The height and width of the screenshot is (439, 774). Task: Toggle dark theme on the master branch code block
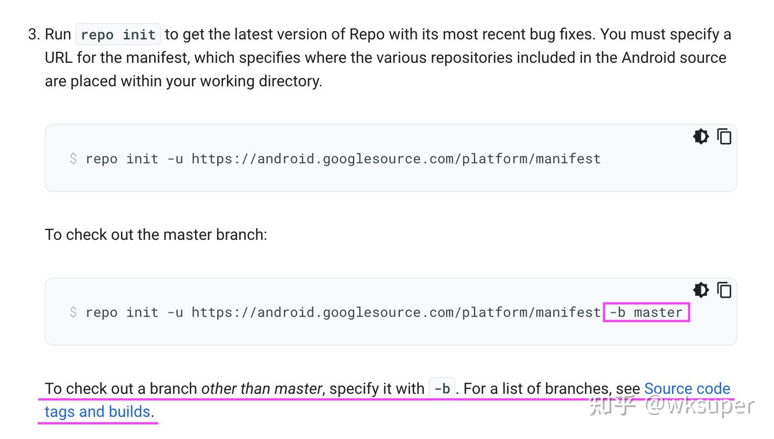point(701,290)
